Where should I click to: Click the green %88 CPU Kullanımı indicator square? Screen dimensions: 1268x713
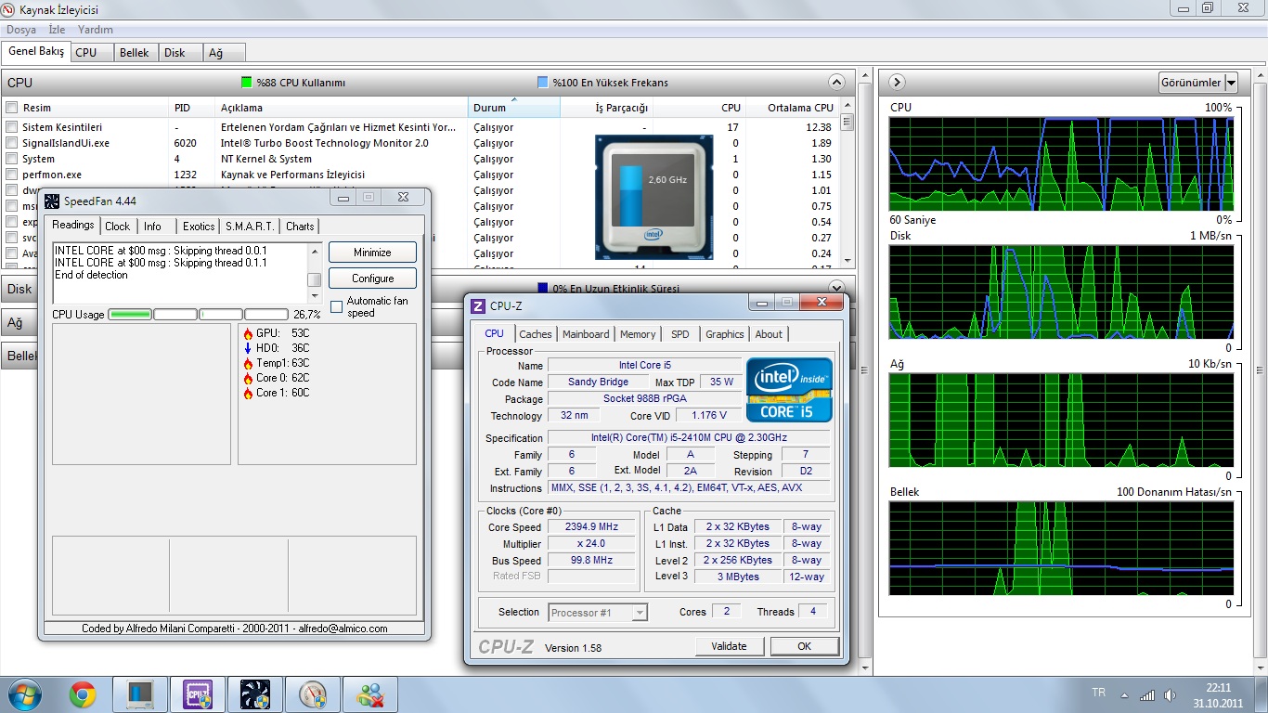246,83
